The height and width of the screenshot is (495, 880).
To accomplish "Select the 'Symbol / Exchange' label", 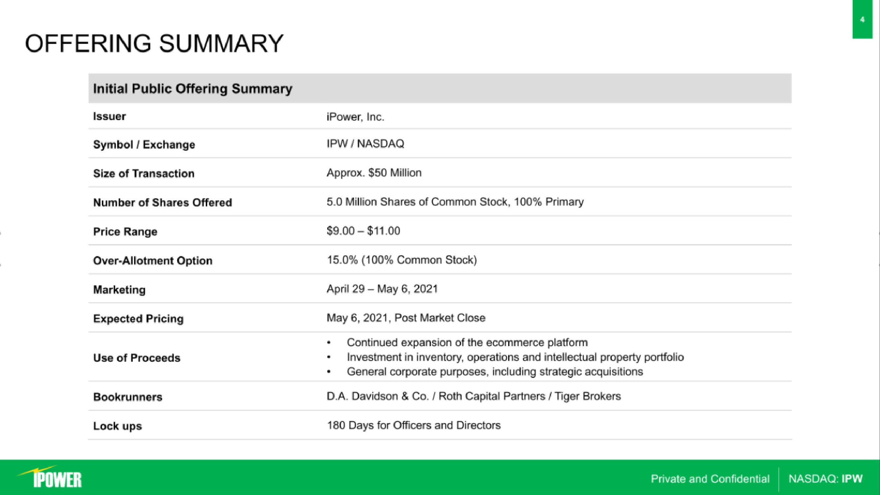I will (144, 145).
